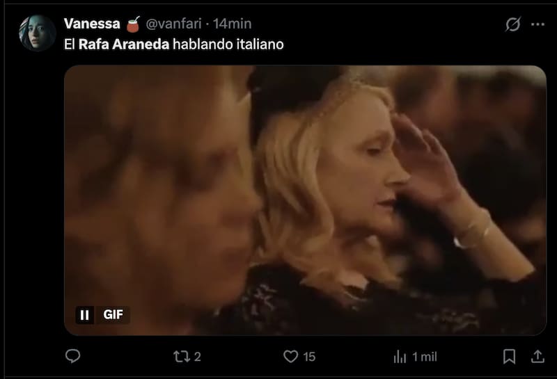Click the GIF label badge

[x=113, y=315]
